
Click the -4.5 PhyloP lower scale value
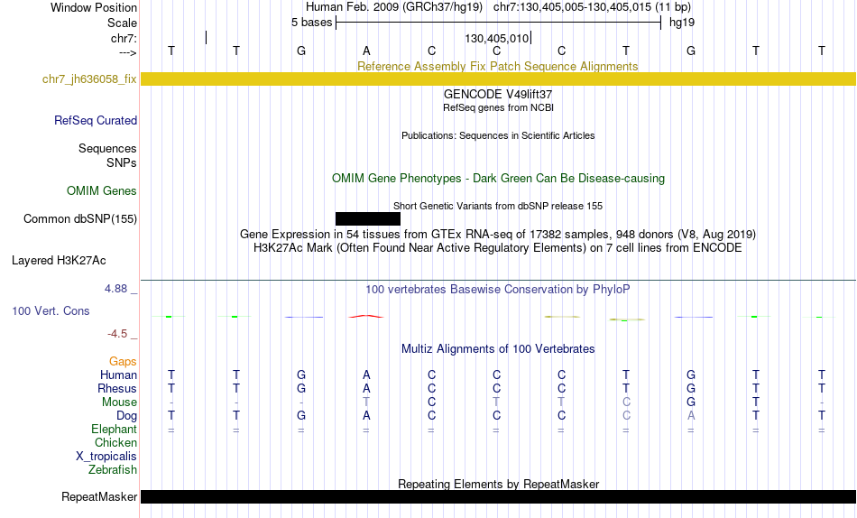[117, 334]
